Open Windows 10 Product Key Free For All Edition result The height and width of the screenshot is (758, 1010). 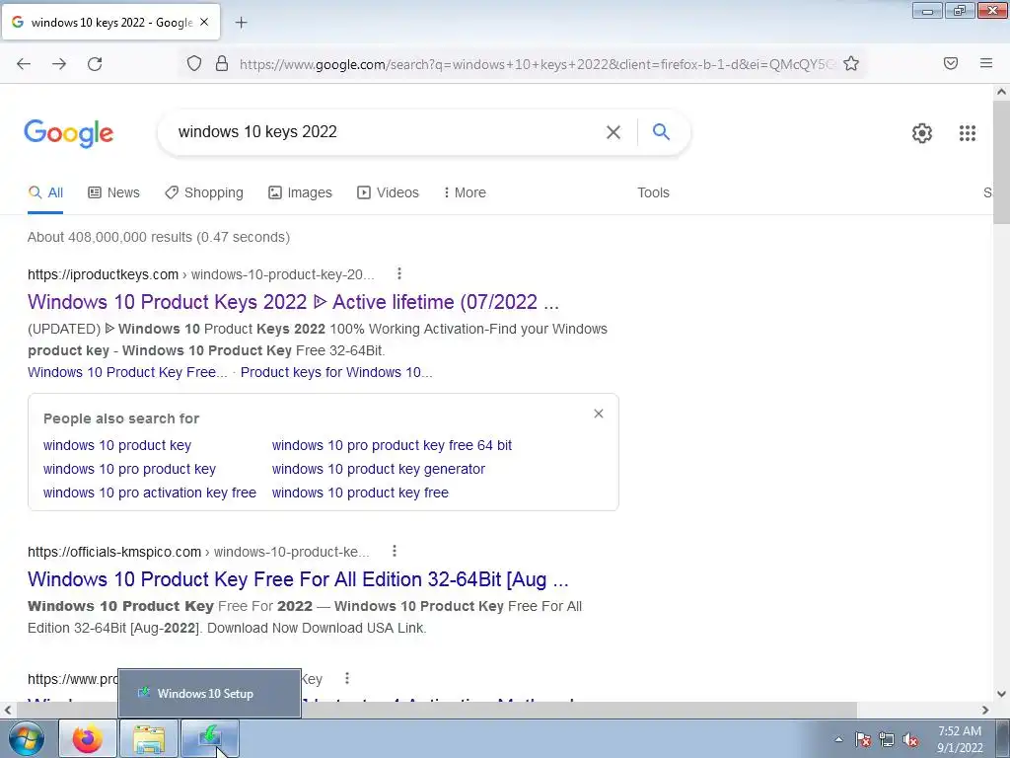coord(298,578)
